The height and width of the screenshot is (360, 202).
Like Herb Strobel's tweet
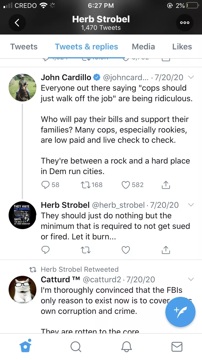[x=126, y=250]
